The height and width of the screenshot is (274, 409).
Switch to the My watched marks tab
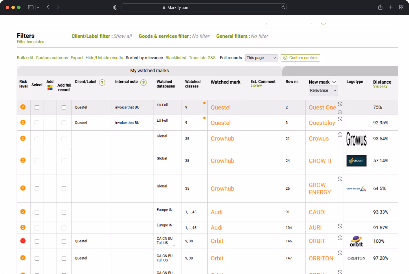pos(149,71)
